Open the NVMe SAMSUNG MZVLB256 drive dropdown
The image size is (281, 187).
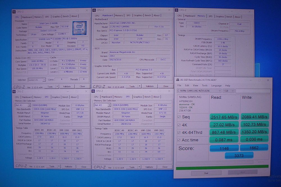[199, 91]
